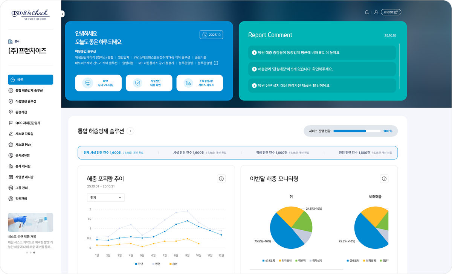
Task: Open the user profile icon
Action: coord(376,12)
